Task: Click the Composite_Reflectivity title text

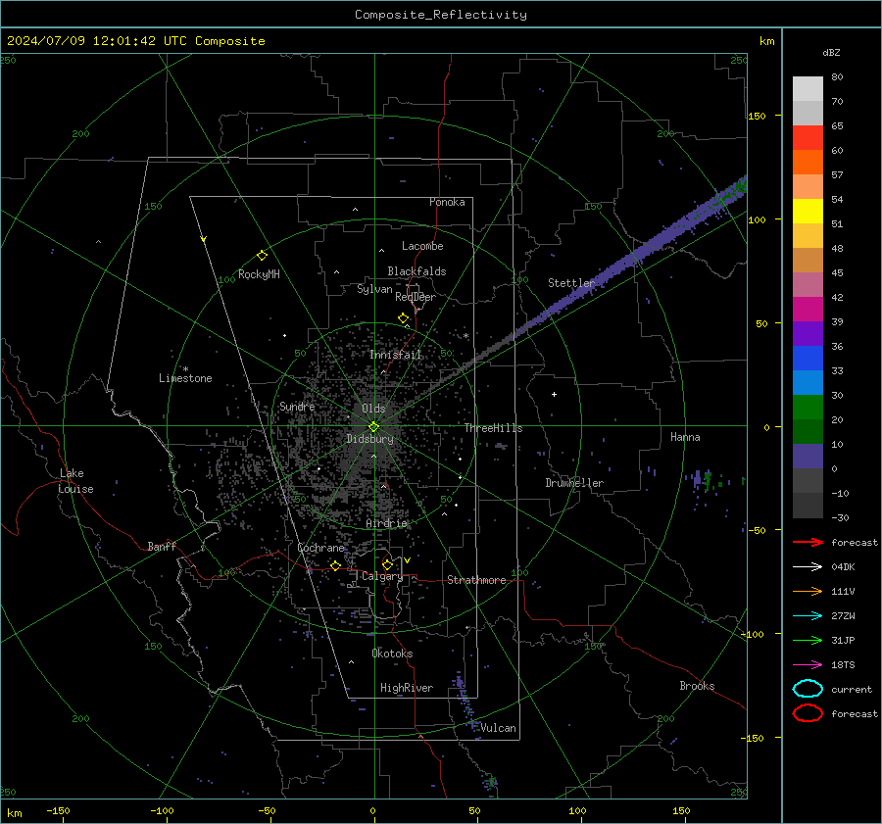Action: pos(440,15)
